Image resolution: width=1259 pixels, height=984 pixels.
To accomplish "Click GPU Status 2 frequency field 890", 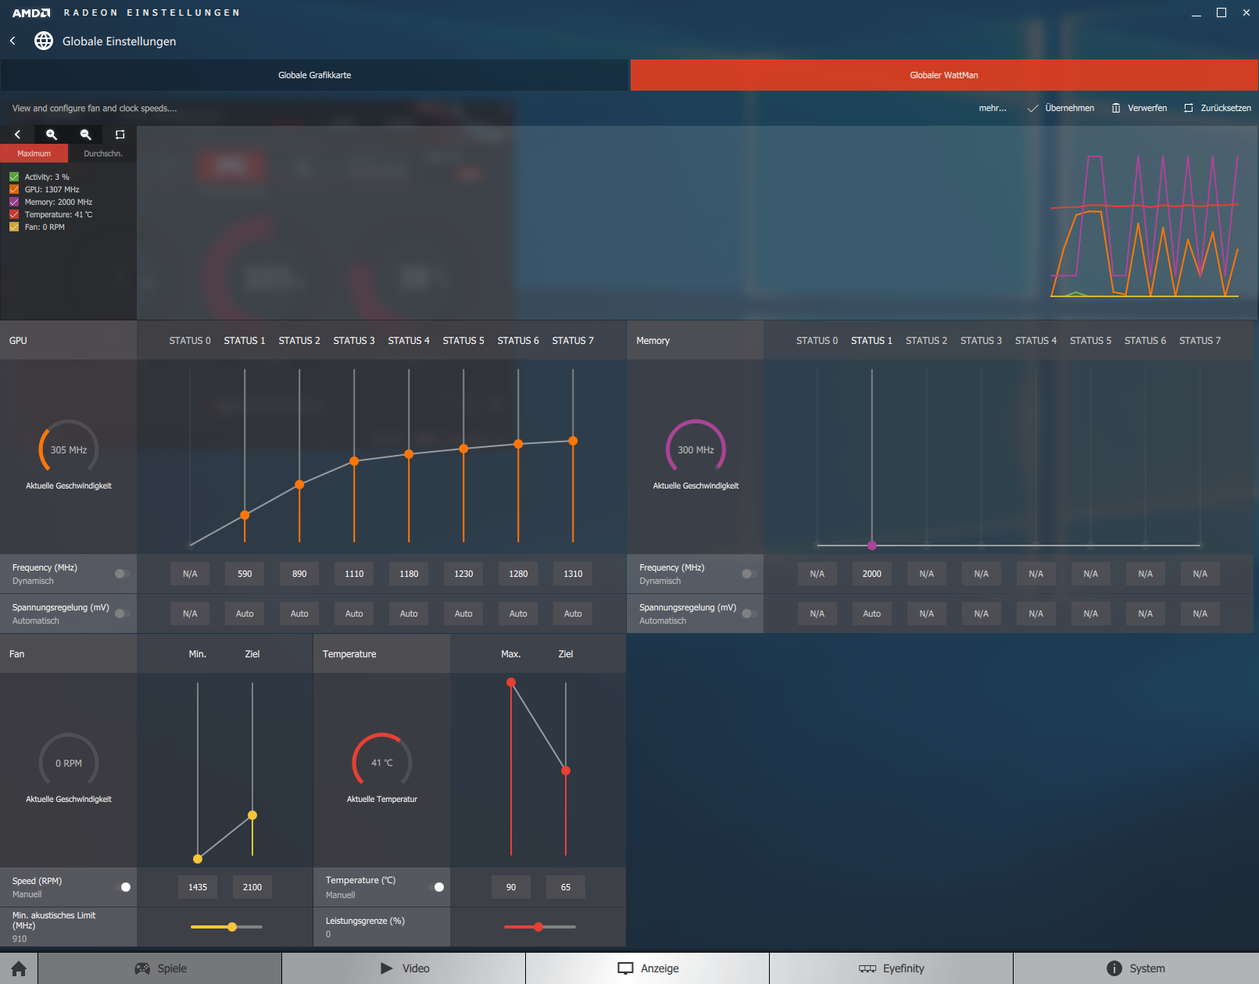I will coord(299,574).
